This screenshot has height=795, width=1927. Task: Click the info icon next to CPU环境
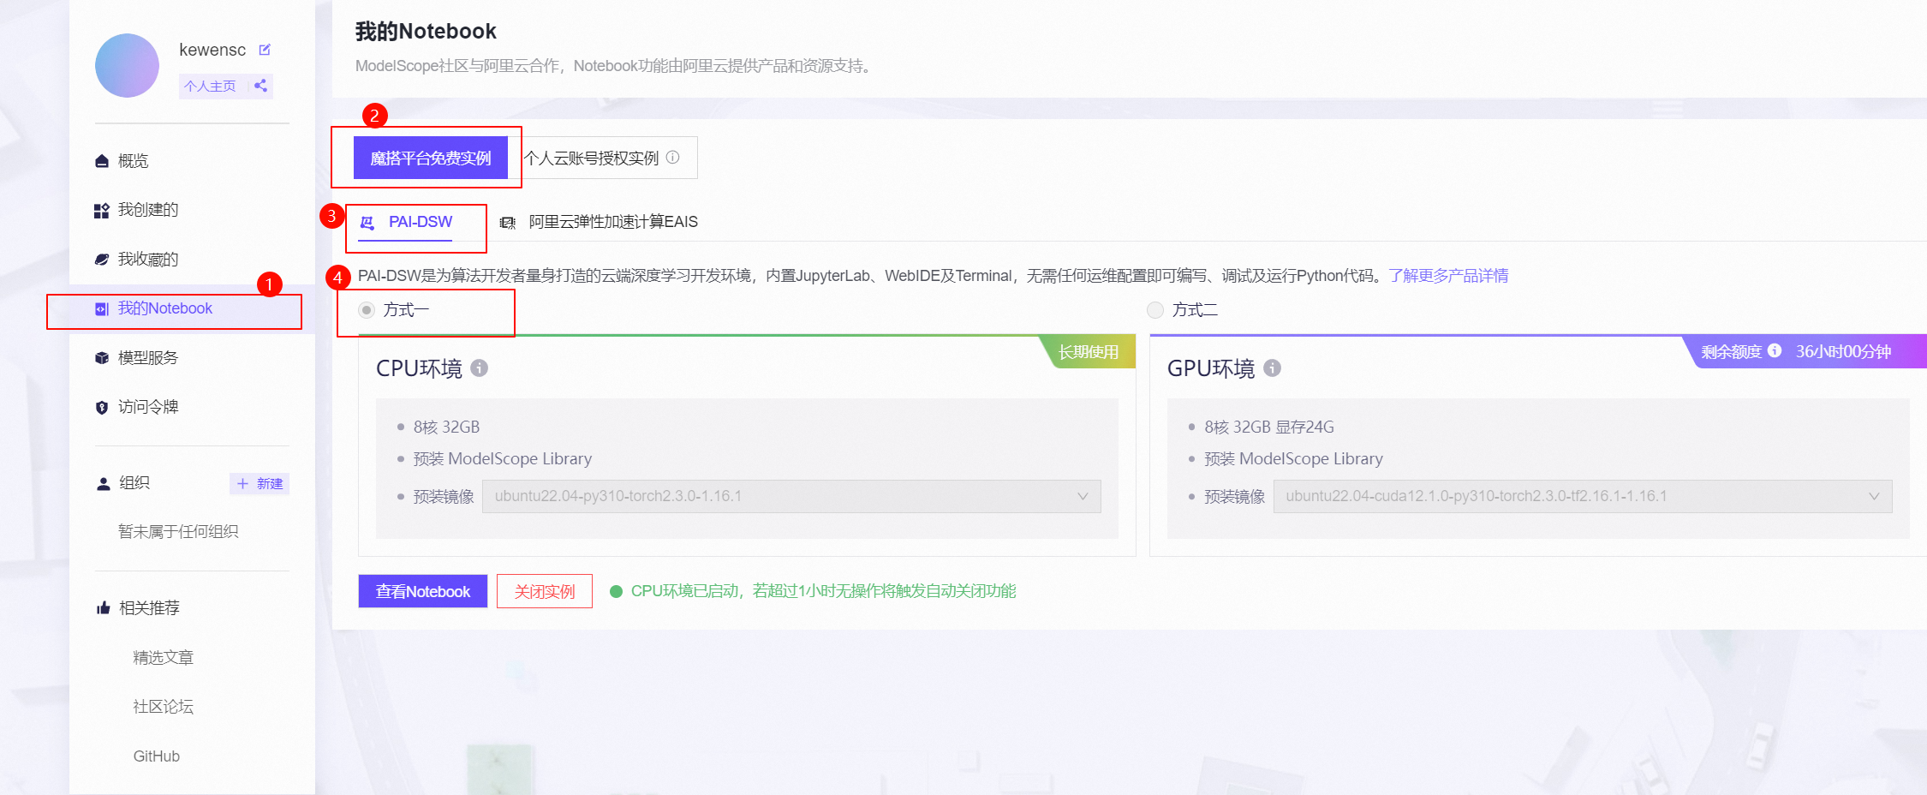point(480,368)
